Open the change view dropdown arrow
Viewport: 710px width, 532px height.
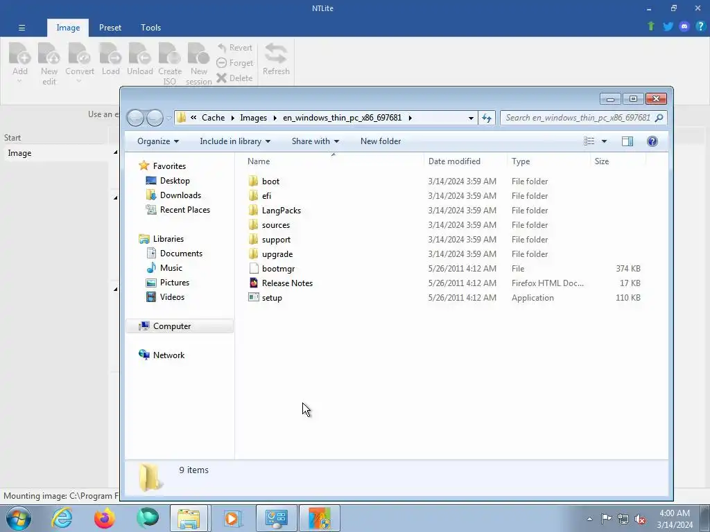click(x=604, y=141)
